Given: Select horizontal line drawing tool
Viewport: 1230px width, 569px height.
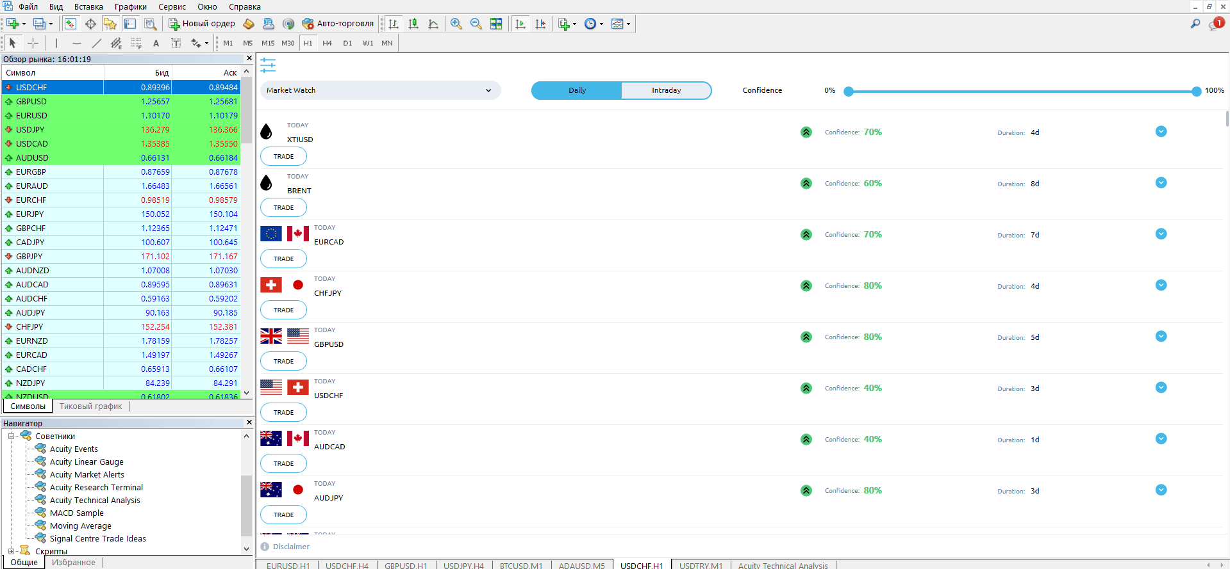Looking at the screenshot, I should coord(77,43).
